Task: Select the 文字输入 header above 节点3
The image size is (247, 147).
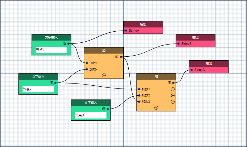Action: pos(91,103)
